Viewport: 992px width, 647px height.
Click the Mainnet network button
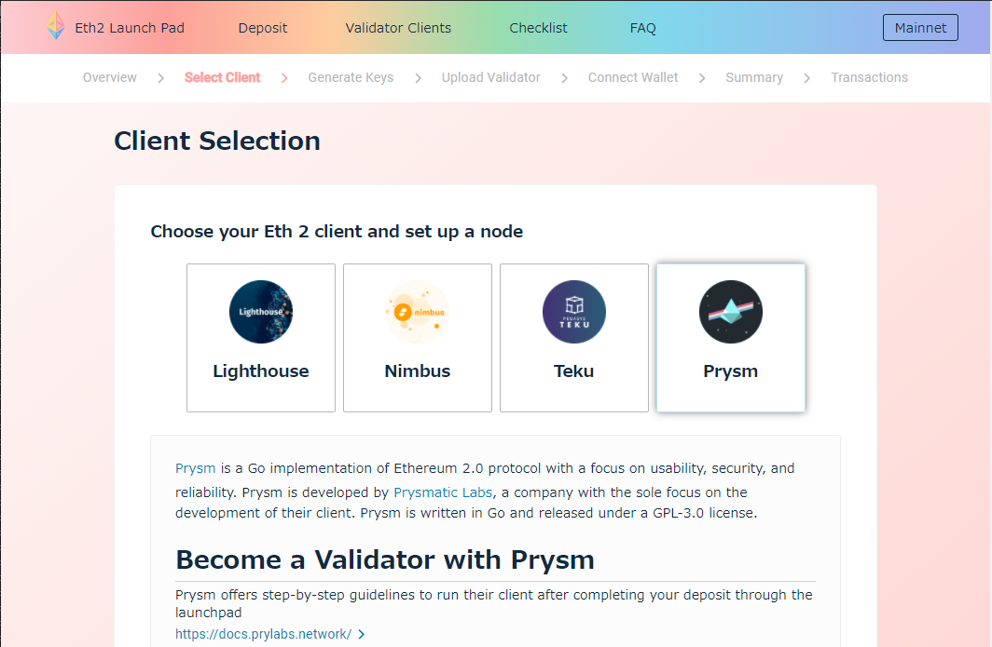[x=920, y=28]
